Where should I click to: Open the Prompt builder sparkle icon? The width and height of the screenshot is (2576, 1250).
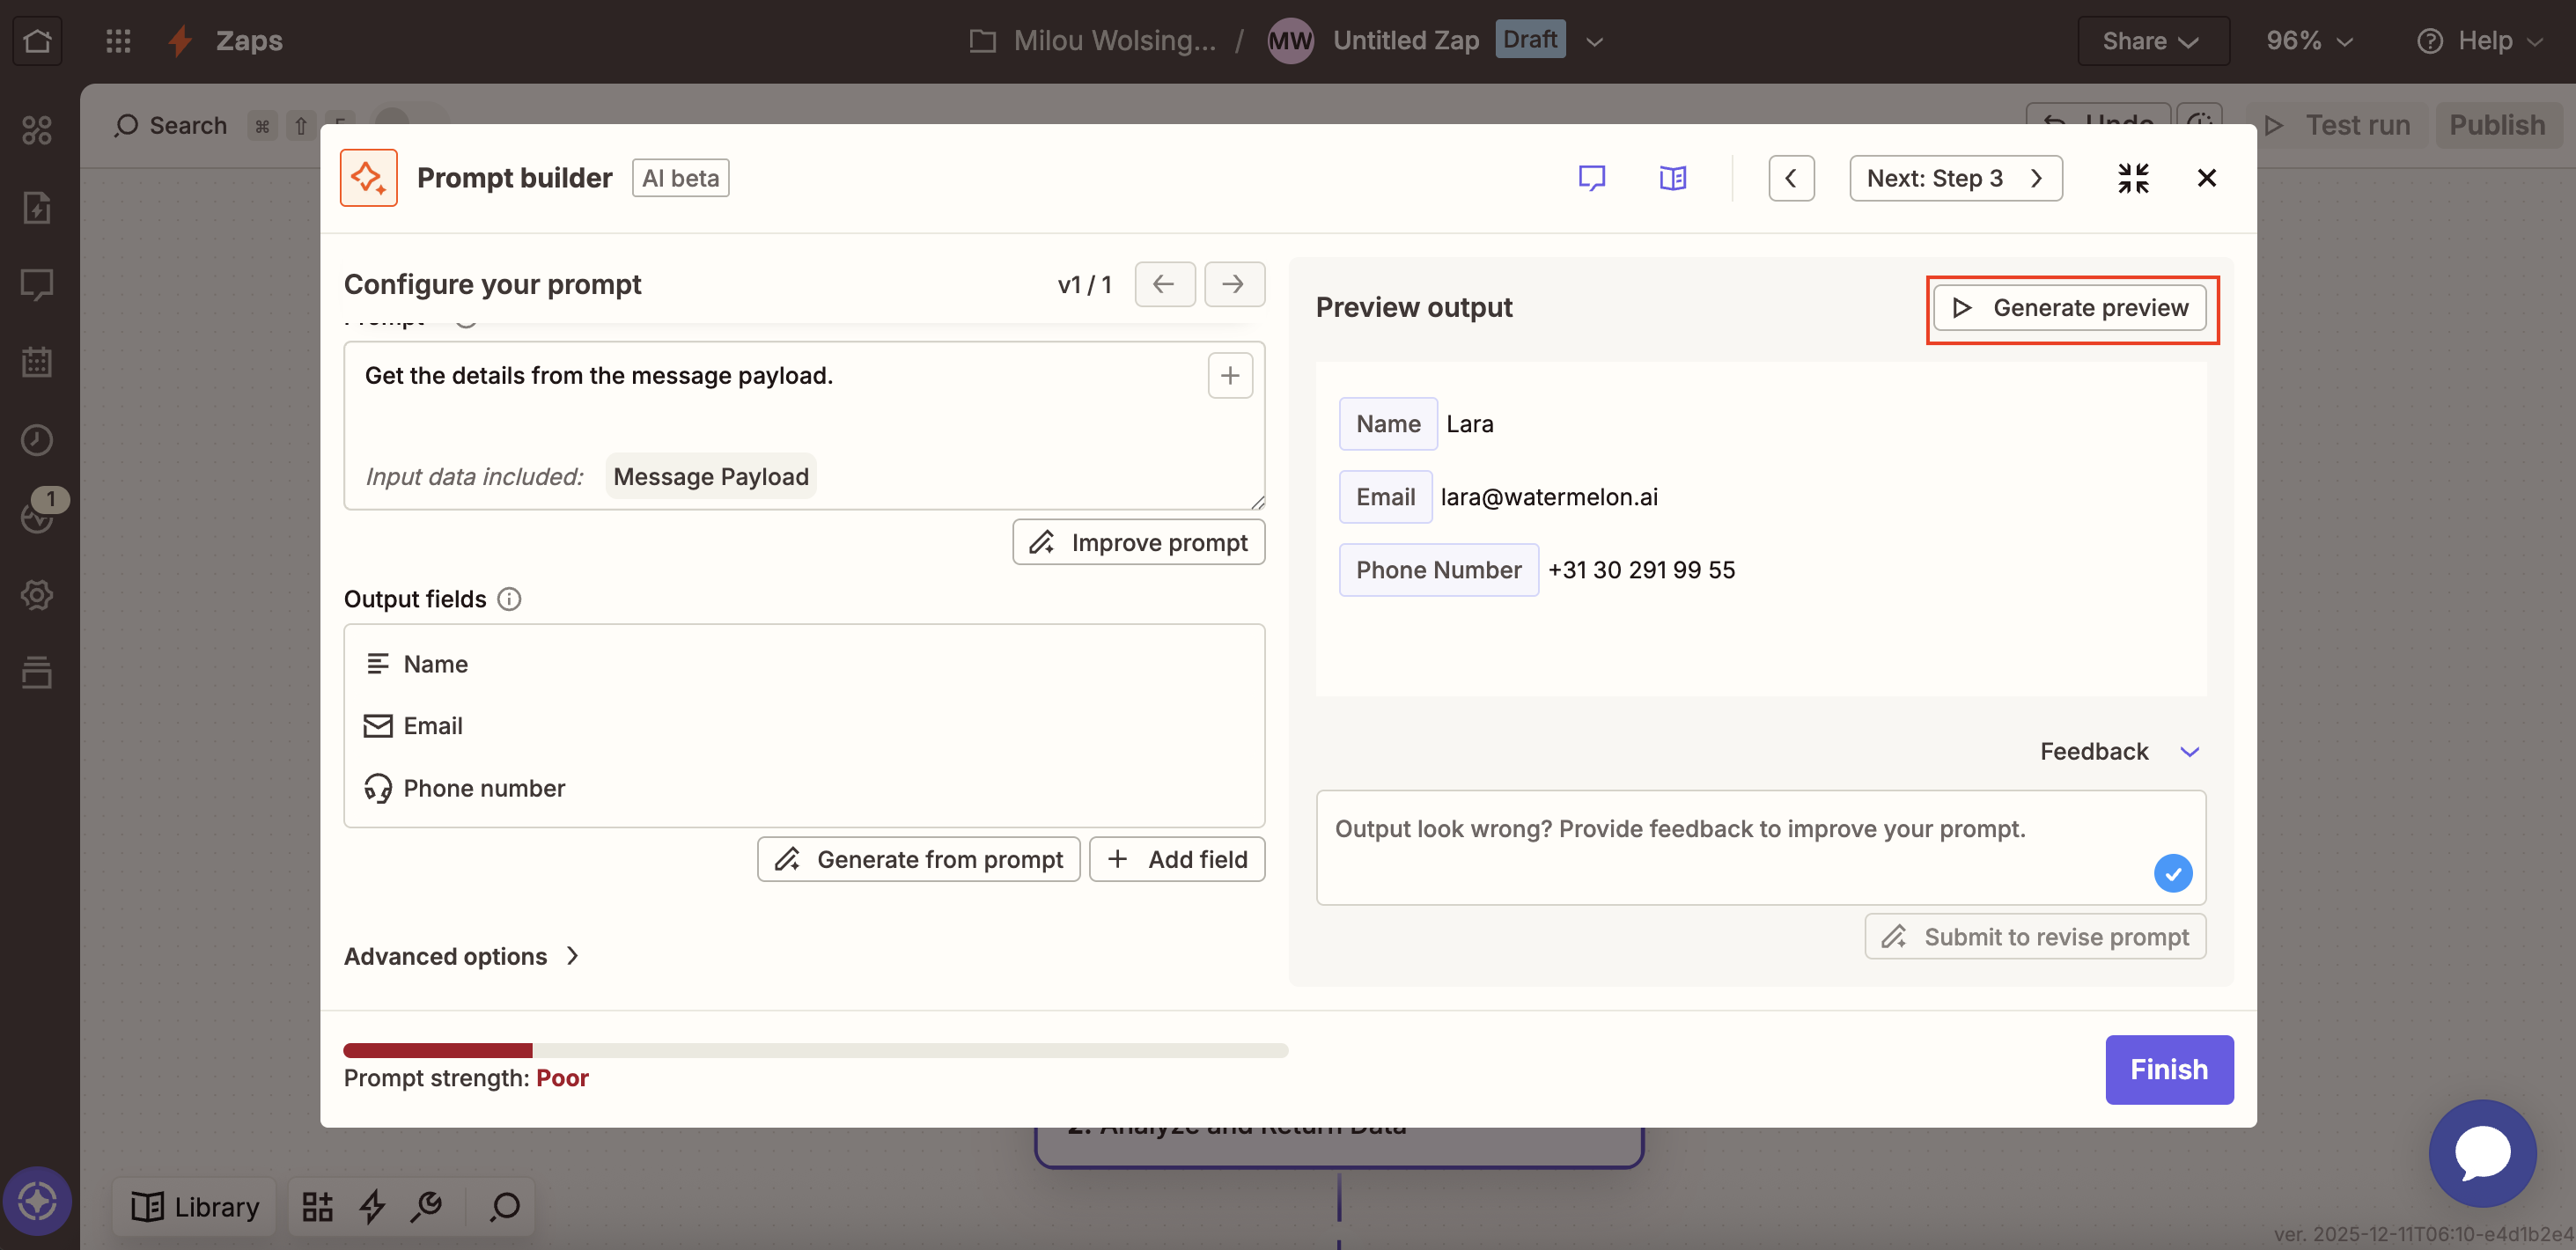[368, 177]
